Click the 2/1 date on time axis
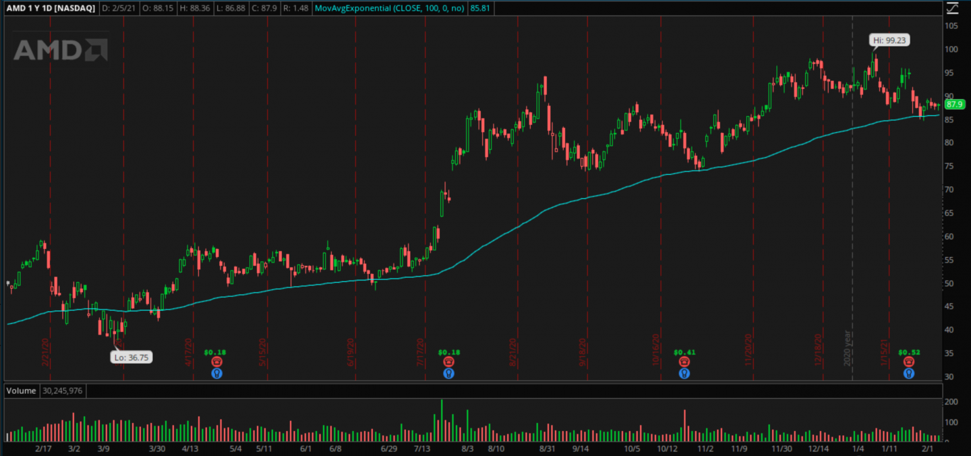 [x=928, y=449]
